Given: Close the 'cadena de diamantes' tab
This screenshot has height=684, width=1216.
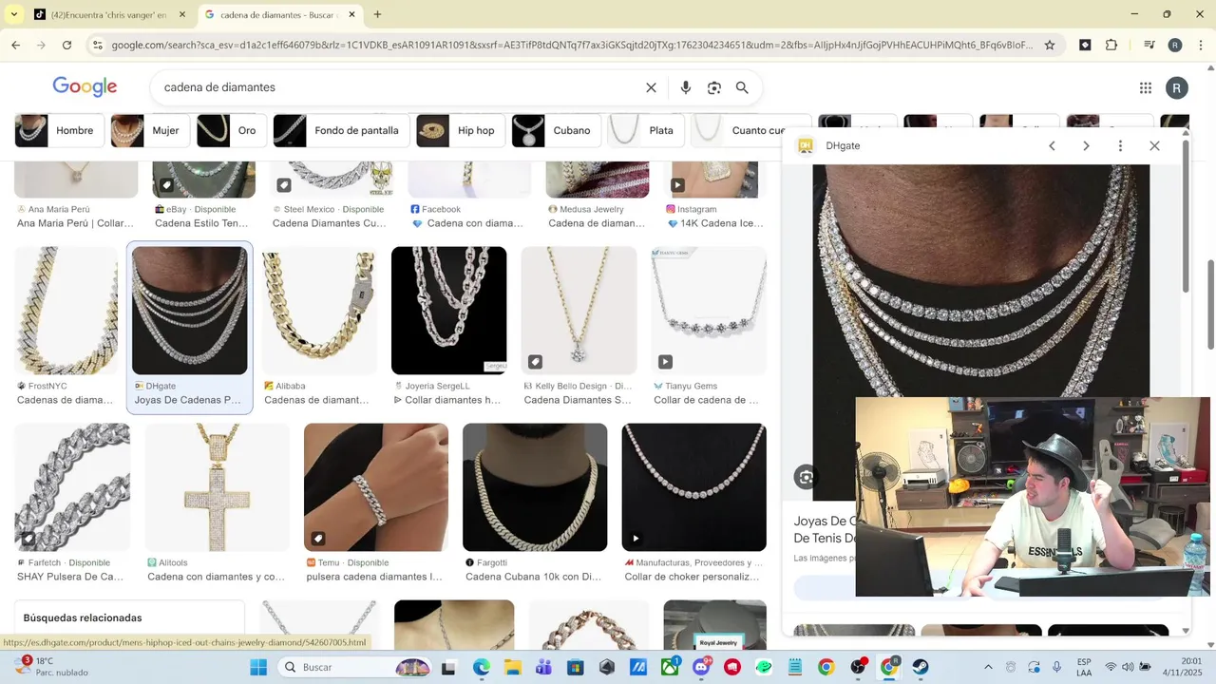Looking at the screenshot, I should pyautogui.click(x=352, y=14).
